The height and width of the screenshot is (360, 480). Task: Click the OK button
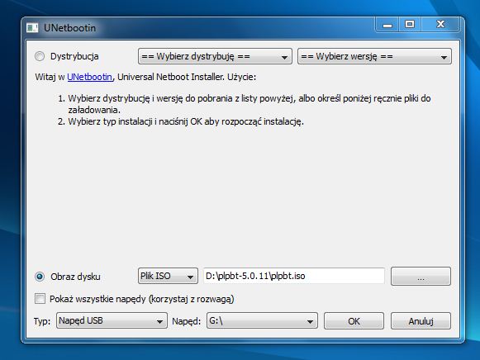(x=354, y=321)
